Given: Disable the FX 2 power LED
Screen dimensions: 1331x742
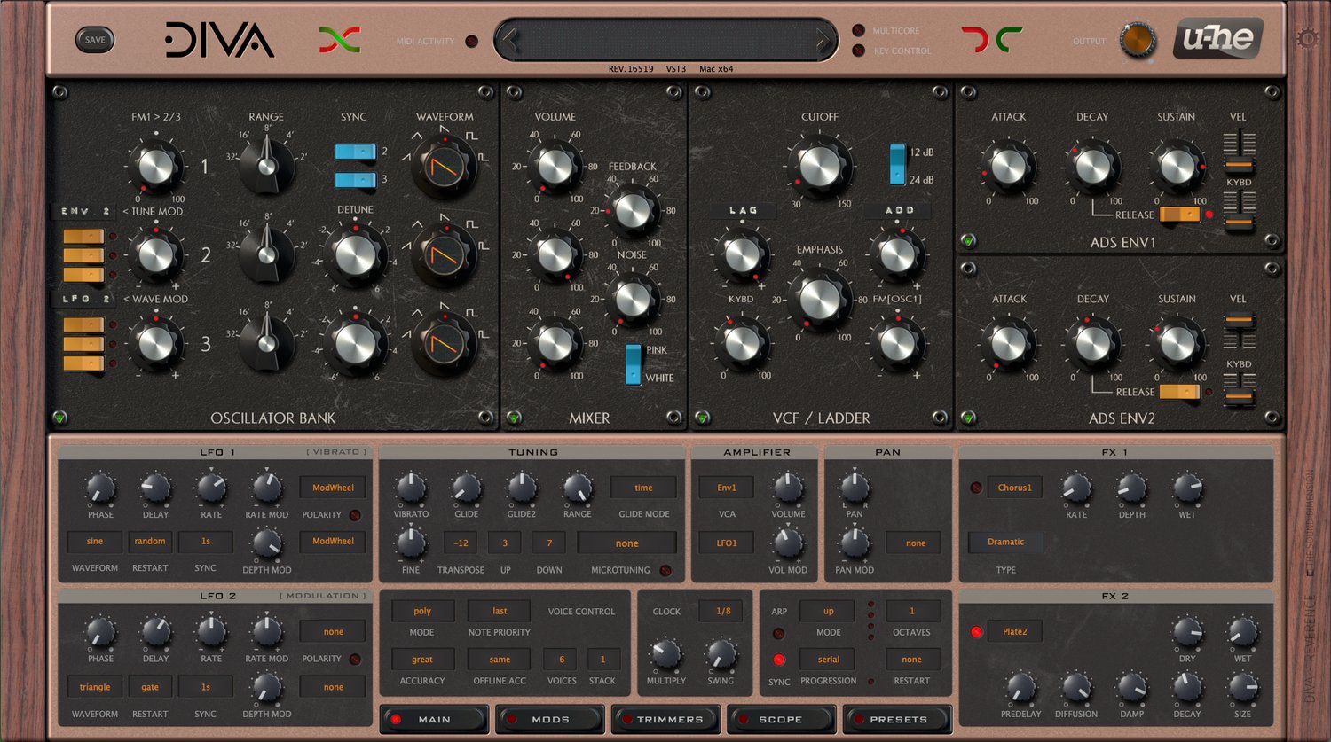Looking at the screenshot, I should coord(976,632).
